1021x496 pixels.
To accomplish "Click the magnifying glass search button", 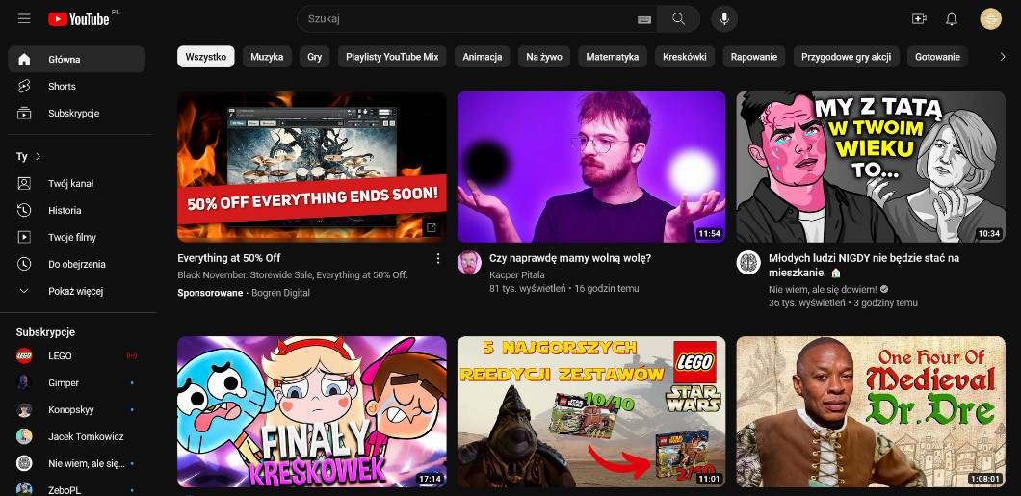I will 679,18.
